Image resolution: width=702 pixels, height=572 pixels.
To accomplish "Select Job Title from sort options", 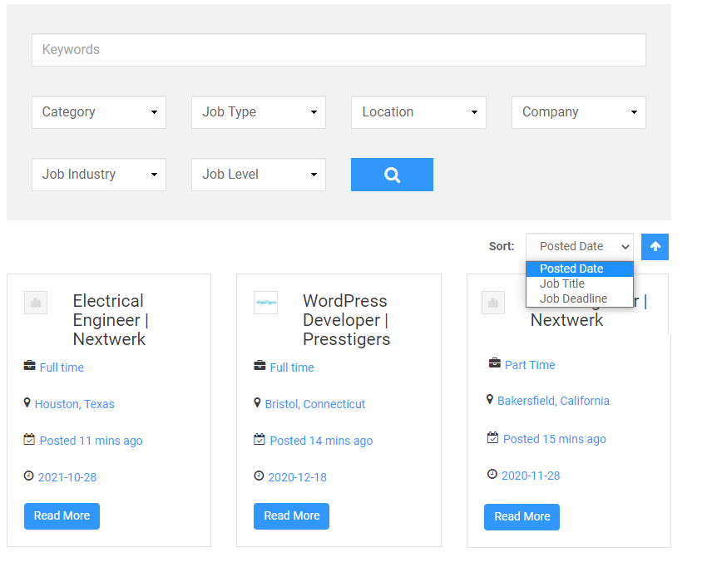I will 562,284.
